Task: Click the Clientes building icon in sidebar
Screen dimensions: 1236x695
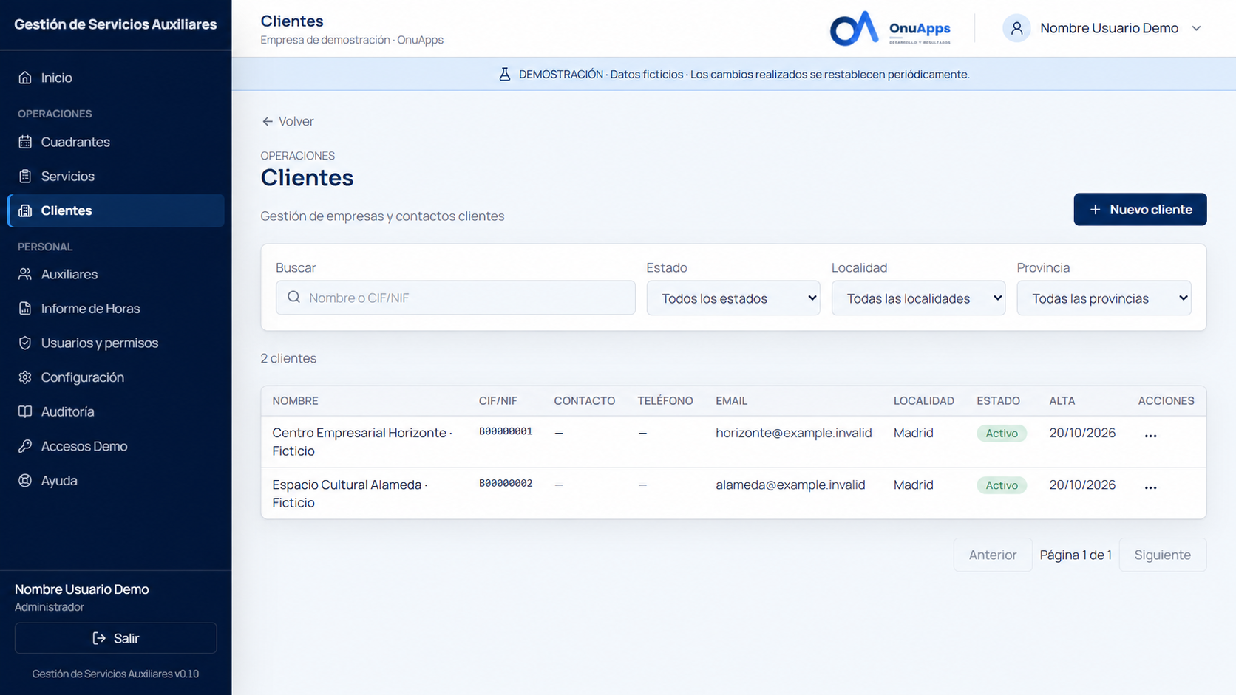Action: point(25,210)
